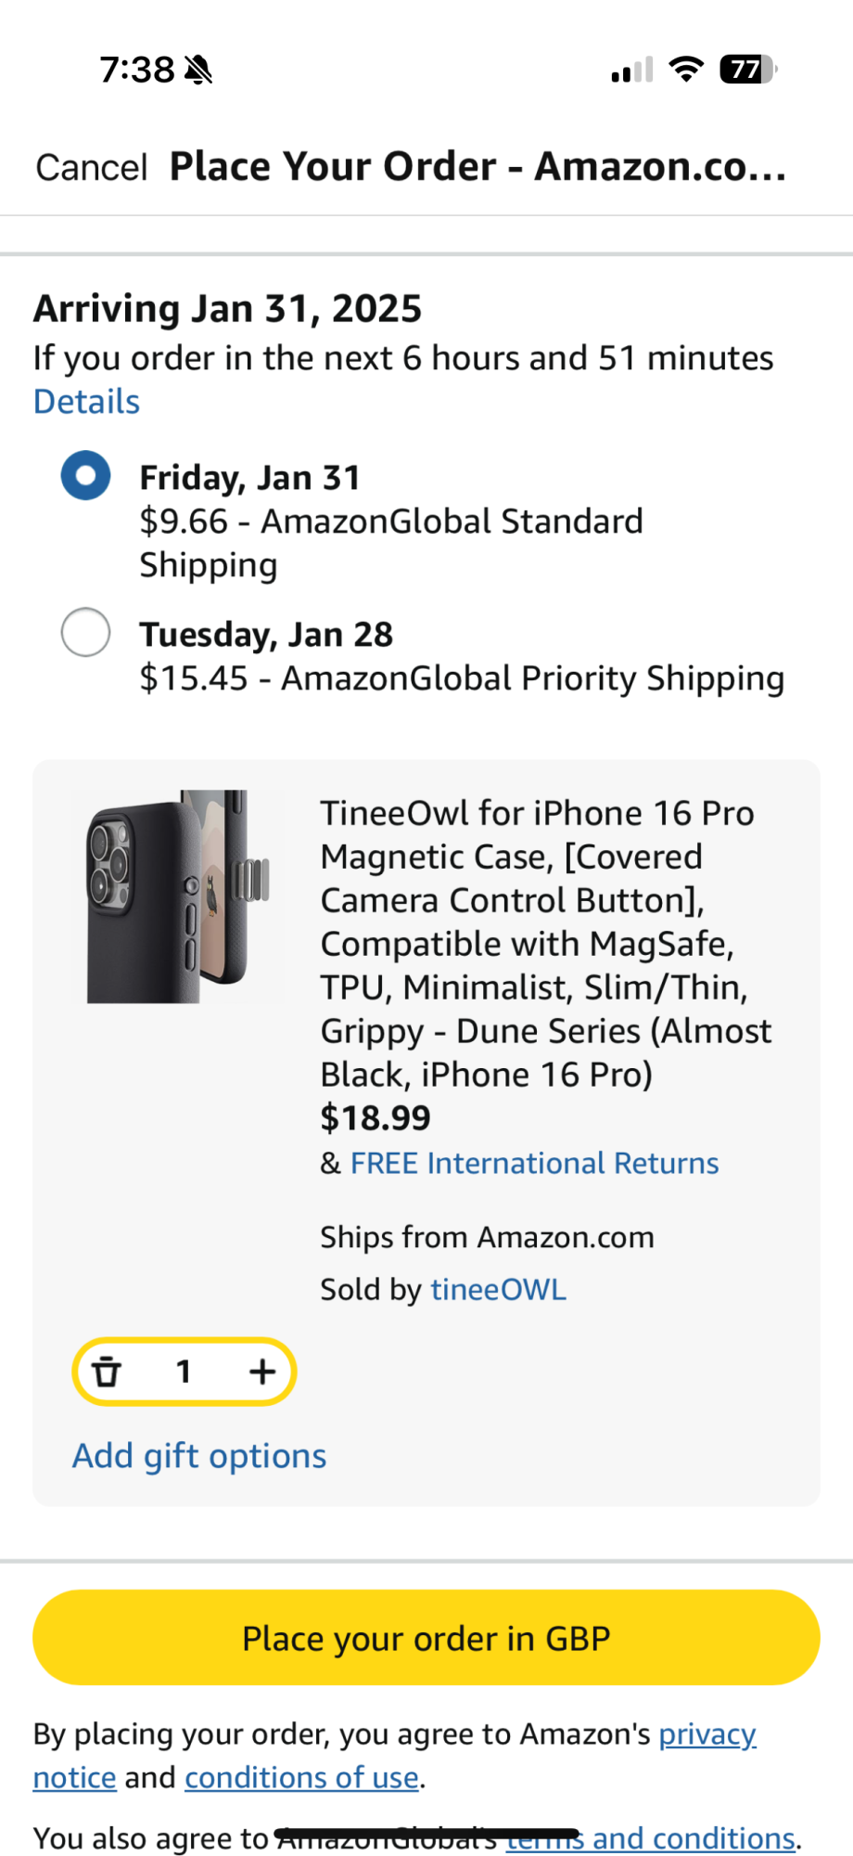Read the conditions of use
Image resolution: width=853 pixels, height=1856 pixels.
[x=301, y=1778]
